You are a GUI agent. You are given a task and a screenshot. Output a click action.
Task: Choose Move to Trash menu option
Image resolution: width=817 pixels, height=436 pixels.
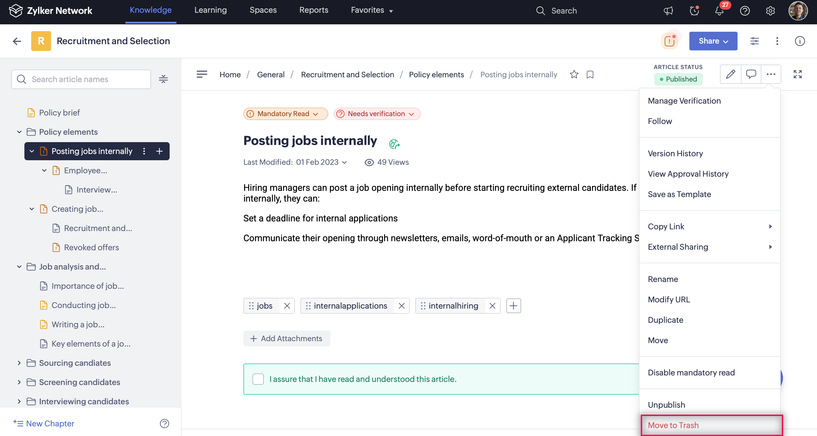pyautogui.click(x=673, y=425)
